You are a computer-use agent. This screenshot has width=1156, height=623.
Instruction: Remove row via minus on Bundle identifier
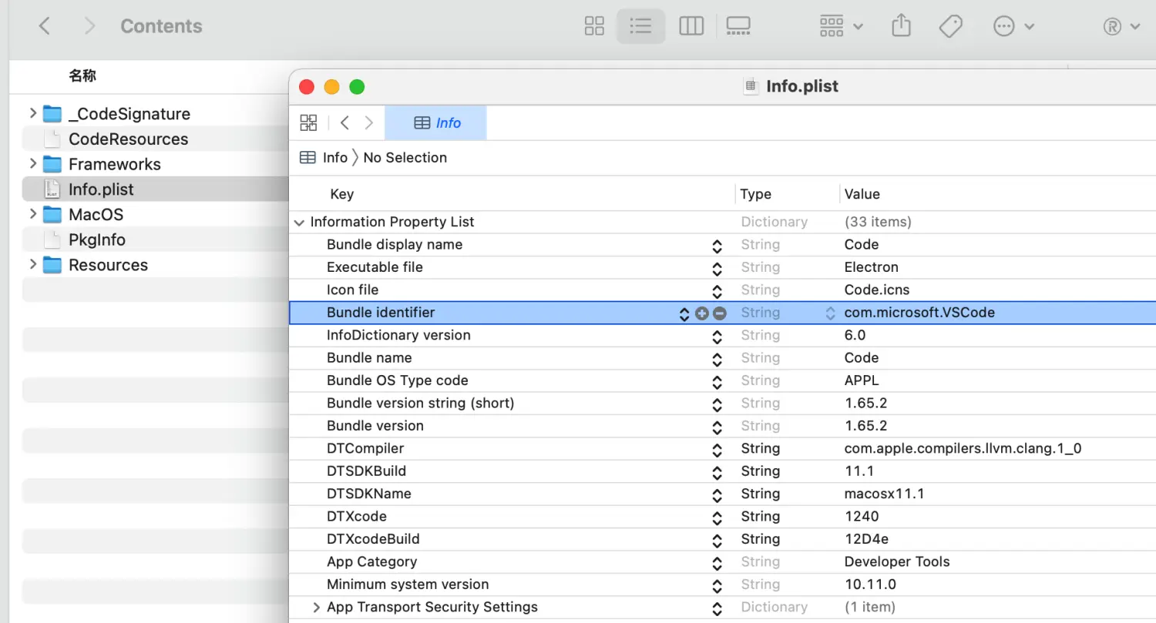720,313
